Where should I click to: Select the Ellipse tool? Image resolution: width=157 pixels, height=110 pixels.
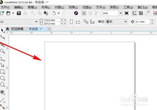[2, 78]
